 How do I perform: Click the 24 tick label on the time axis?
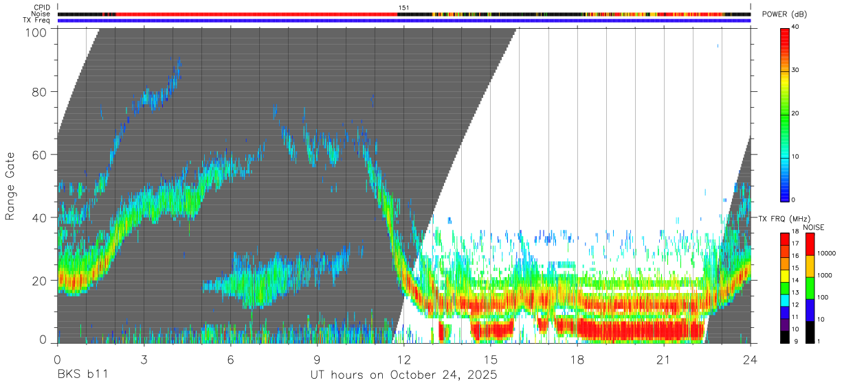click(x=751, y=359)
